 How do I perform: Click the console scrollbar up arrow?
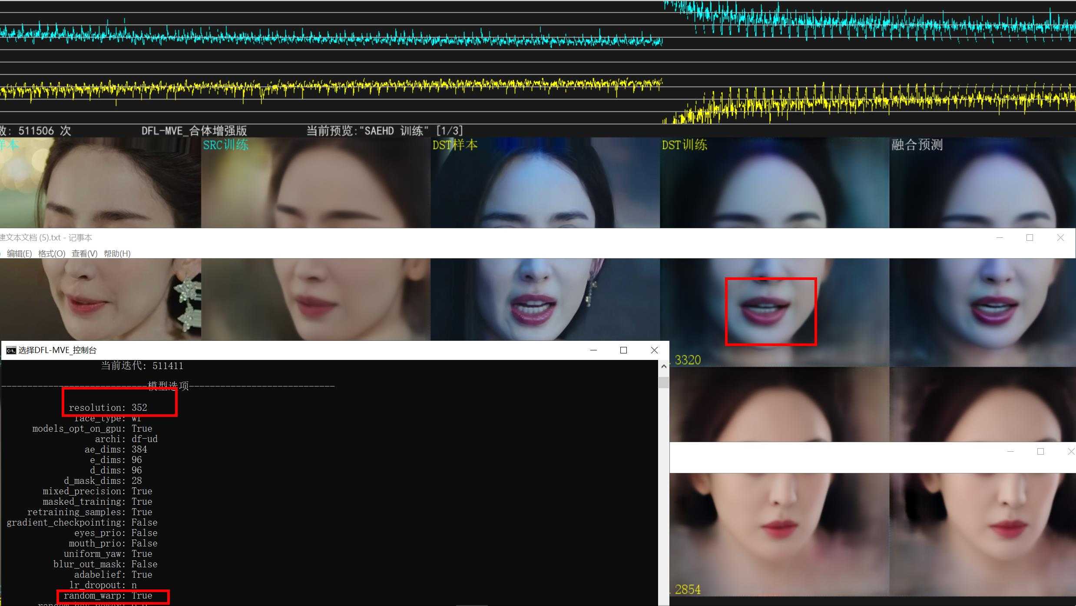click(x=664, y=366)
